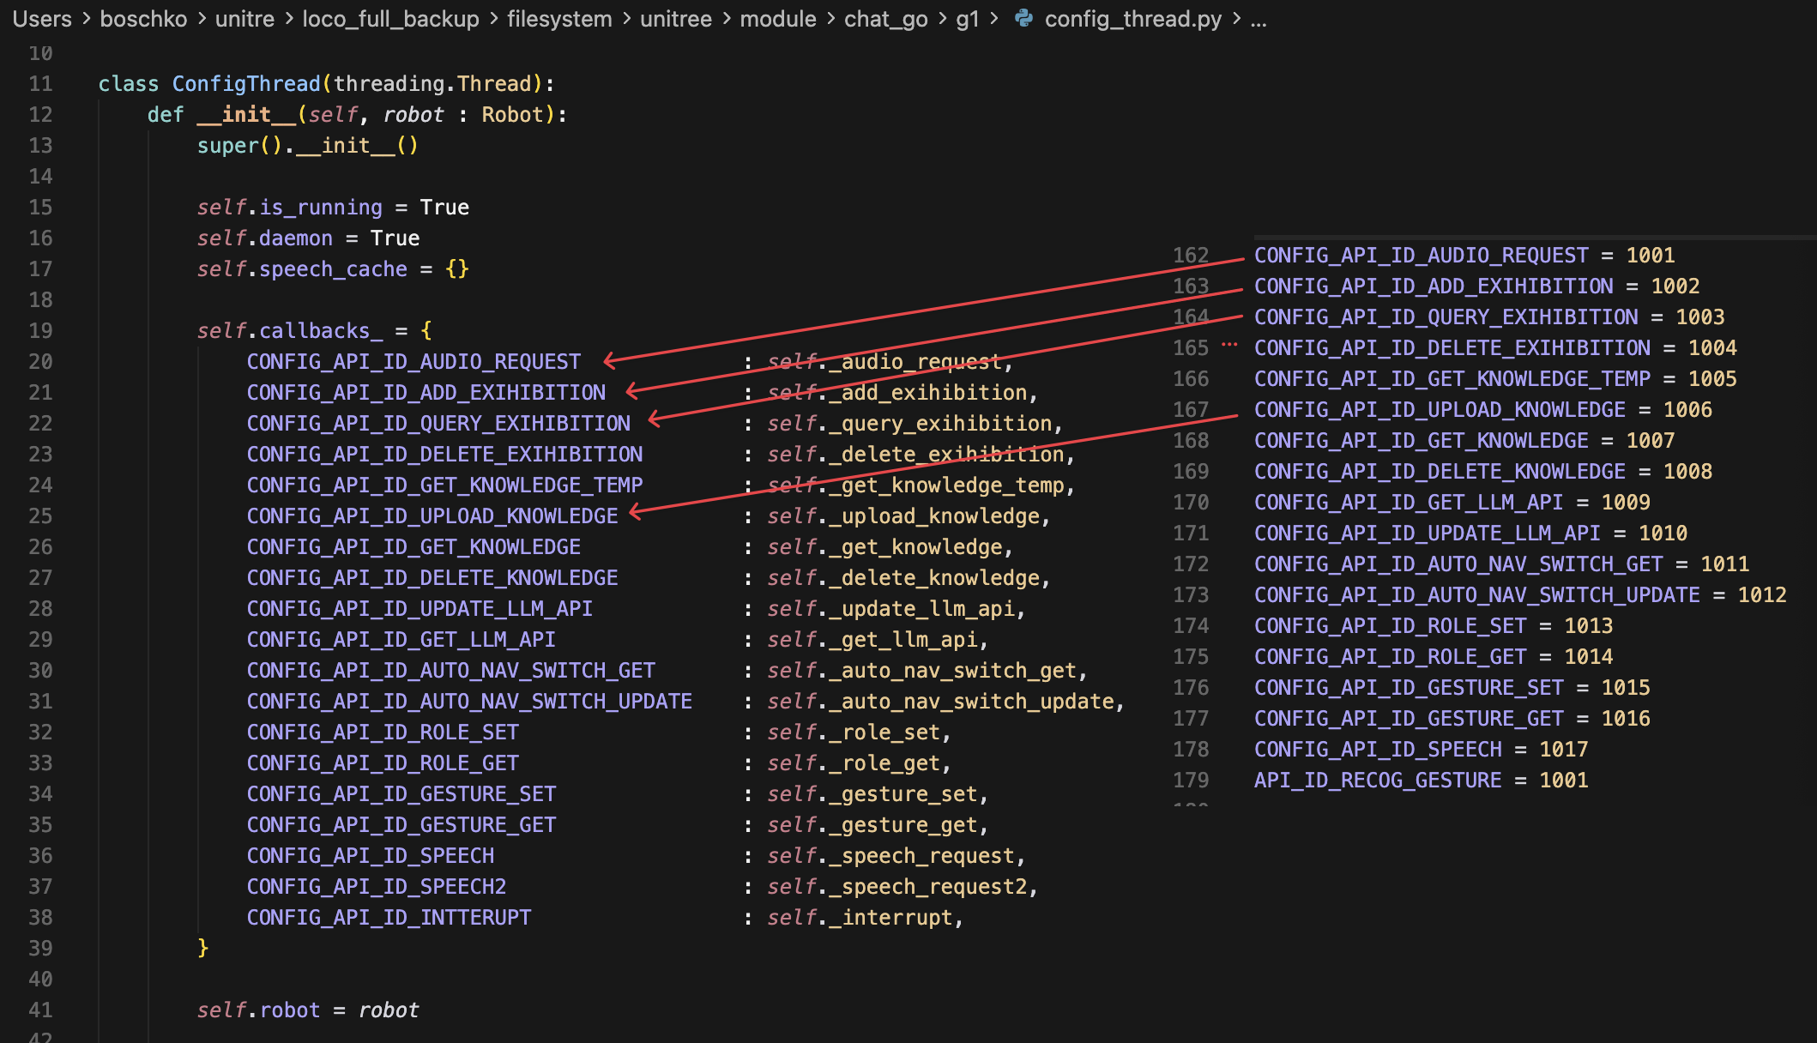Click self.callbacks_ dictionary name
Viewport: 1817px width, 1043px height.
pyautogui.click(x=290, y=331)
